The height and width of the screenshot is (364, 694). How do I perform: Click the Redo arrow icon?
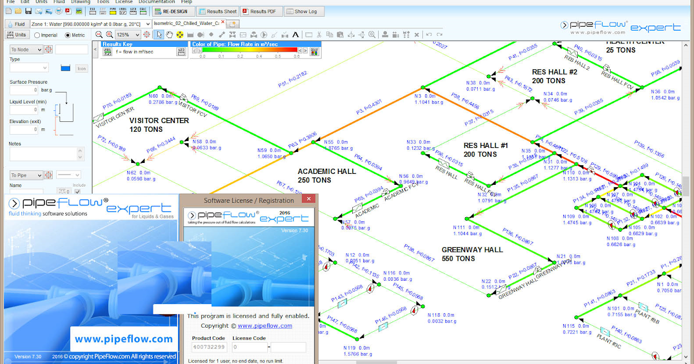(438, 35)
